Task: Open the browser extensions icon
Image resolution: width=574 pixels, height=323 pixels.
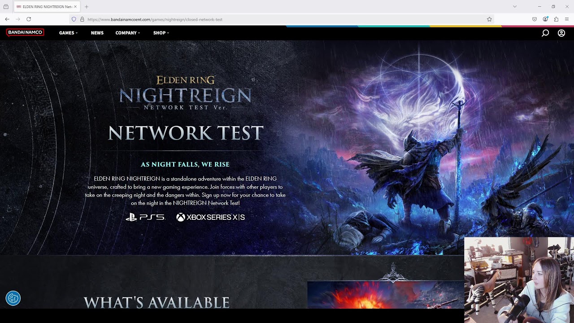Action: pos(556,19)
